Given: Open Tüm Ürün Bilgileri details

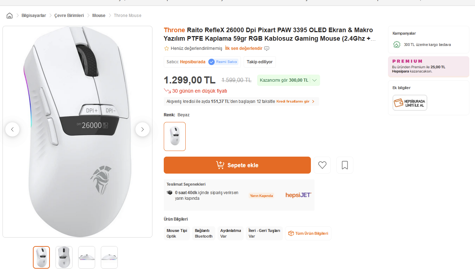Looking at the screenshot, I should tap(308, 233).
